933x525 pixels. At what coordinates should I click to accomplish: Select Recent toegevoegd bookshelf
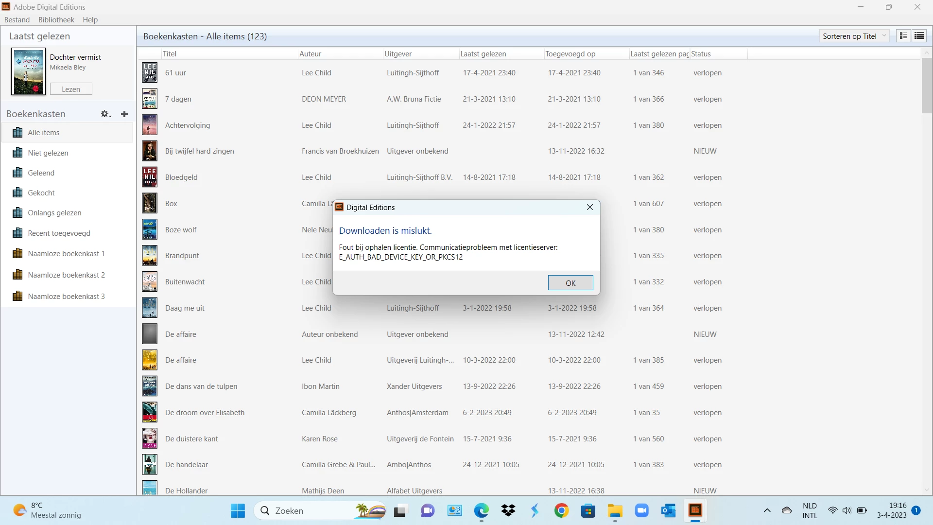click(59, 233)
